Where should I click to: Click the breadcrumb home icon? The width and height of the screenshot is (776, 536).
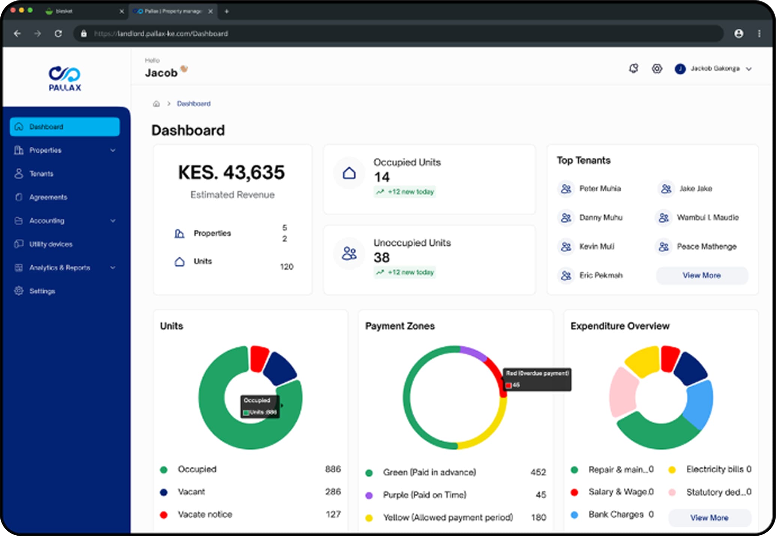point(156,104)
